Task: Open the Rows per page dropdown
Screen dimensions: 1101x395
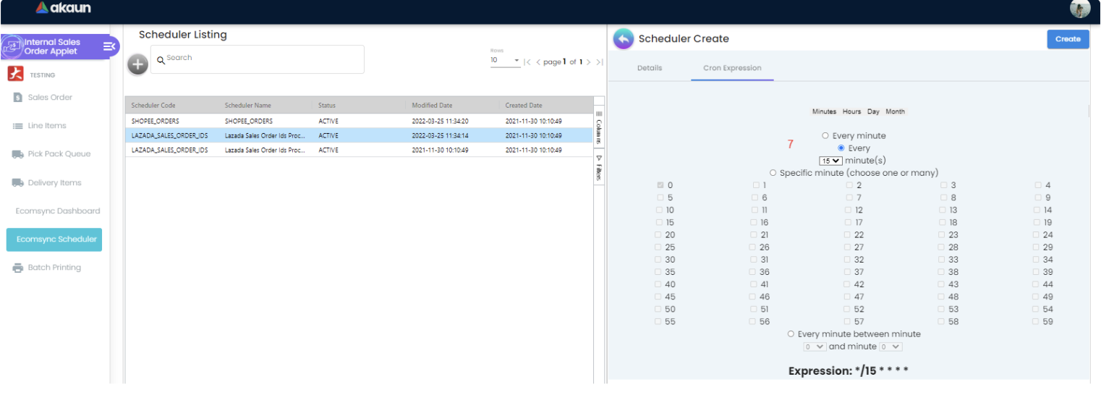Action: (x=505, y=60)
